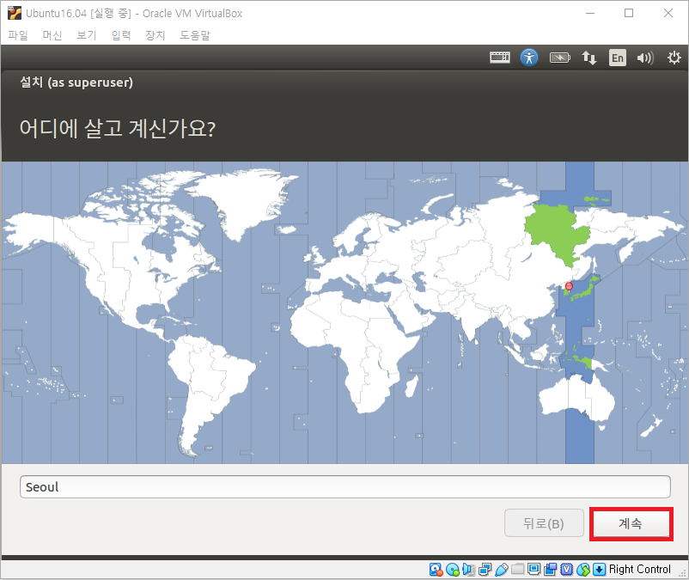Click the USB devices status icon
Image resolution: width=689 pixels, height=580 pixels.
502,570
